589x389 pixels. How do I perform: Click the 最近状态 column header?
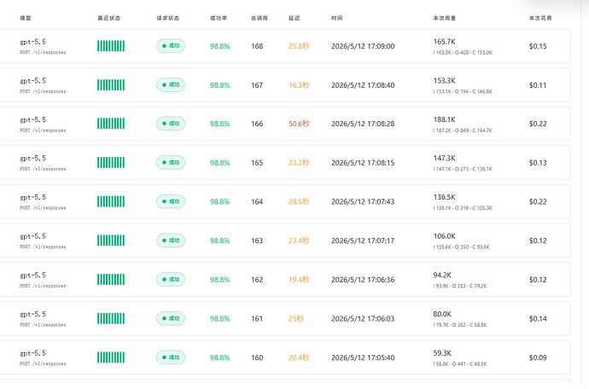pos(109,18)
